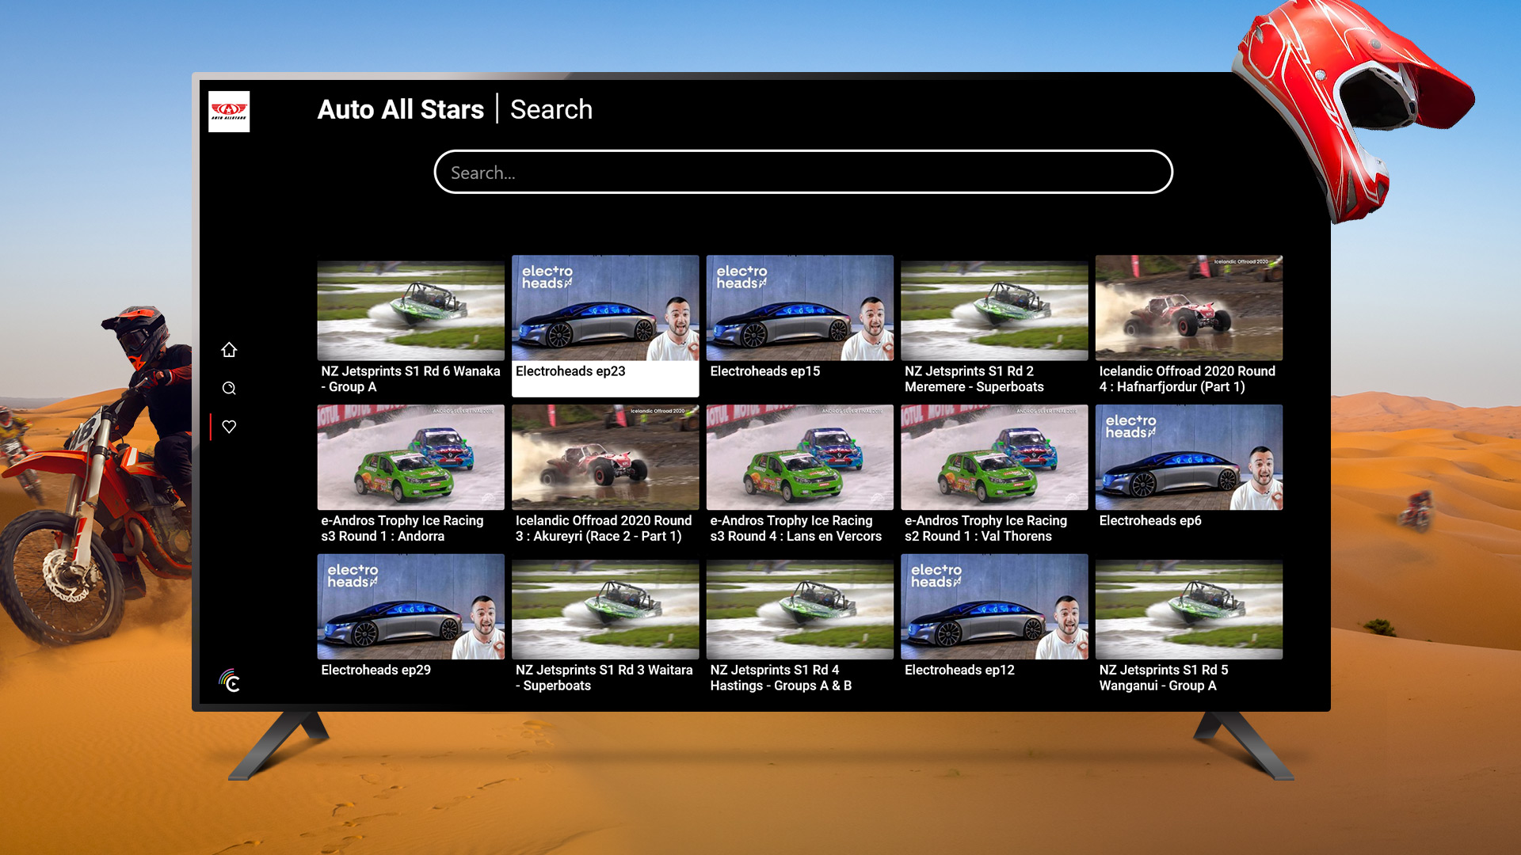Screen dimensions: 1521x855
Task: Open Icelandic Offroad Round 4 Hafnarfjordur
Action: tap(1188, 309)
